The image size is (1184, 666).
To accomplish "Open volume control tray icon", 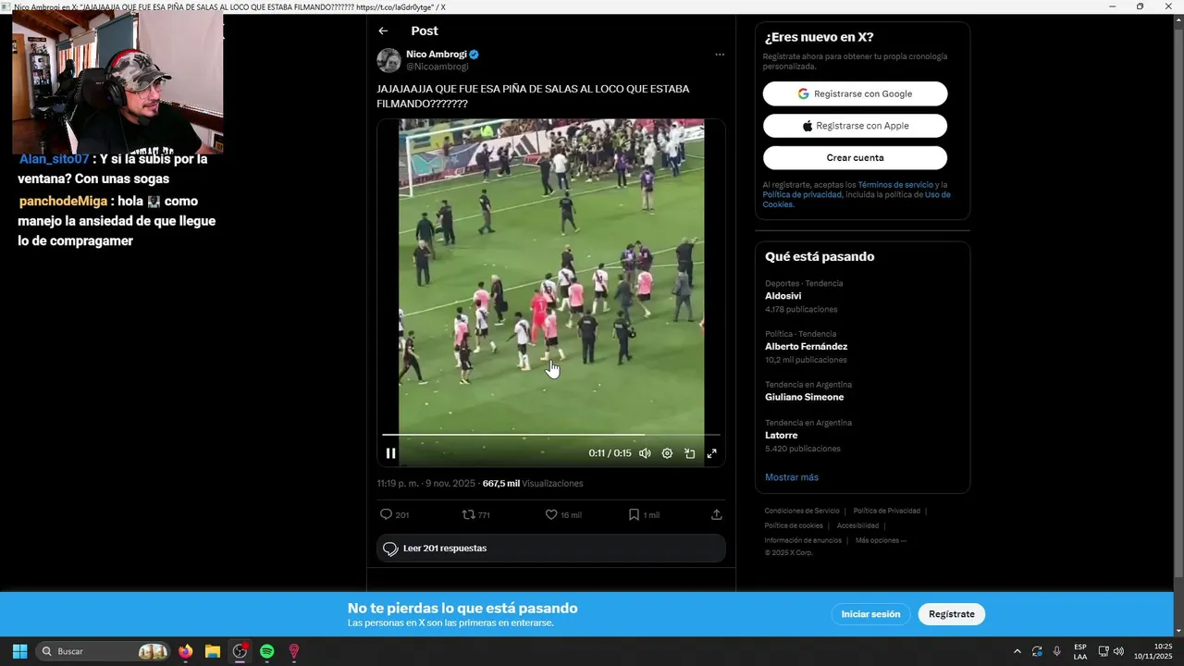I will (x=1118, y=651).
